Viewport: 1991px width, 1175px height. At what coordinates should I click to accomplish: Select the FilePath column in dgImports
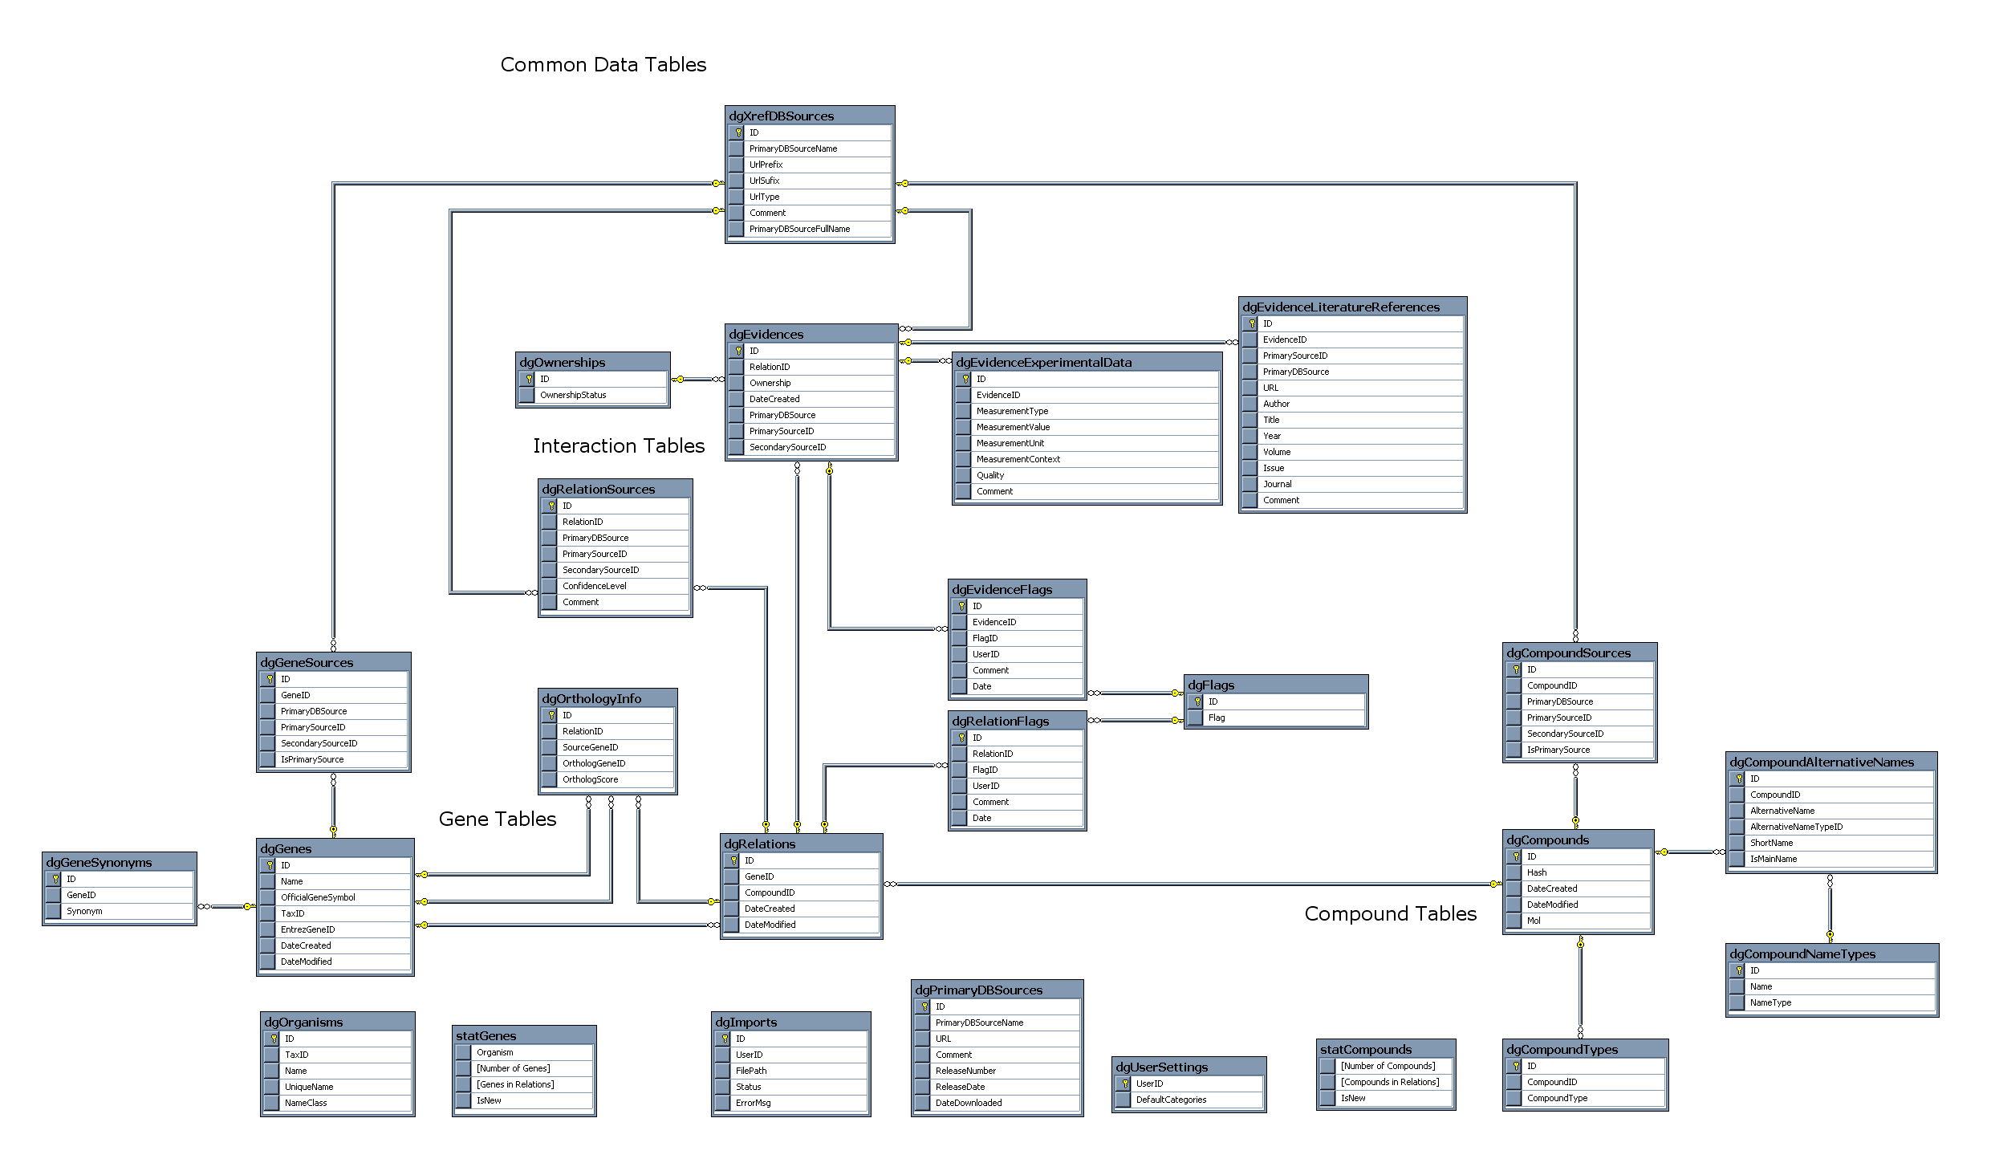[x=791, y=1071]
